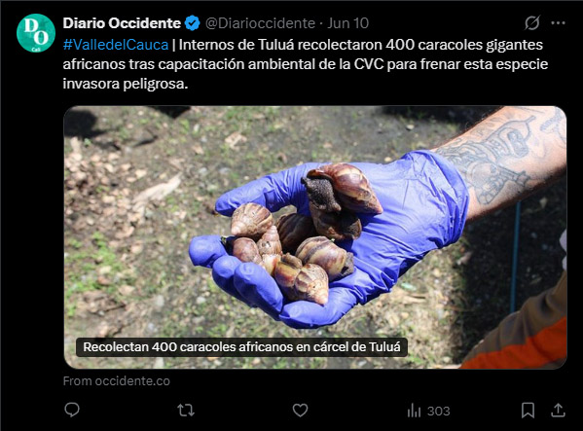This screenshot has width=583, height=431.
Task: Open the three-dot More options menu
Action: pyautogui.click(x=558, y=23)
